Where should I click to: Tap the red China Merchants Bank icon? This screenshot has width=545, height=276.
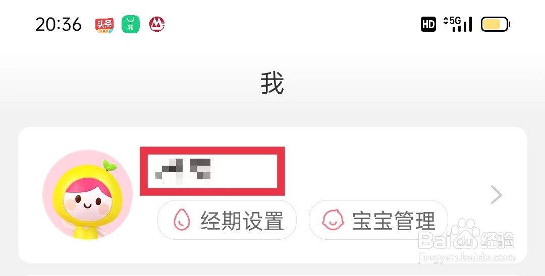tap(157, 24)
